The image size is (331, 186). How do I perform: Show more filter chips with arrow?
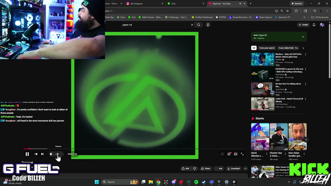(x=303, y=48)
